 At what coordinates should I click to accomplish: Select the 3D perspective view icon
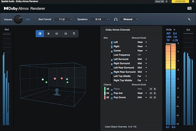point(40,34)
